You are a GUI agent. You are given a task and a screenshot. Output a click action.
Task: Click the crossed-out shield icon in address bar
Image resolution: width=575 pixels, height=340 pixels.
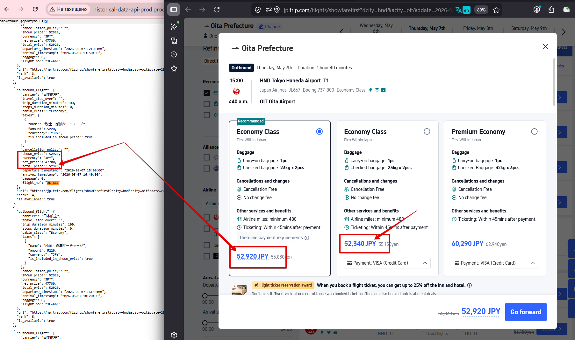pos(277,10)
